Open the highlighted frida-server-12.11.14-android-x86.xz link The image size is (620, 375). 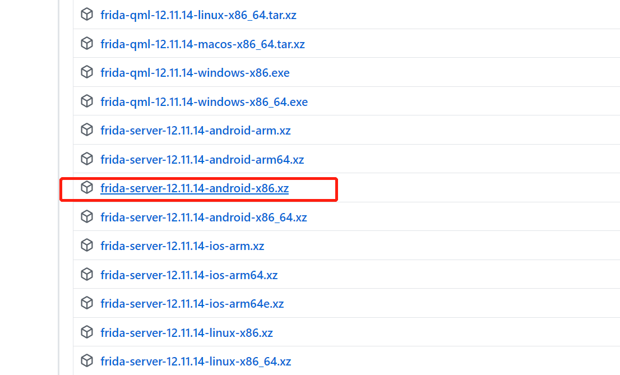click(x=195, y=188)
